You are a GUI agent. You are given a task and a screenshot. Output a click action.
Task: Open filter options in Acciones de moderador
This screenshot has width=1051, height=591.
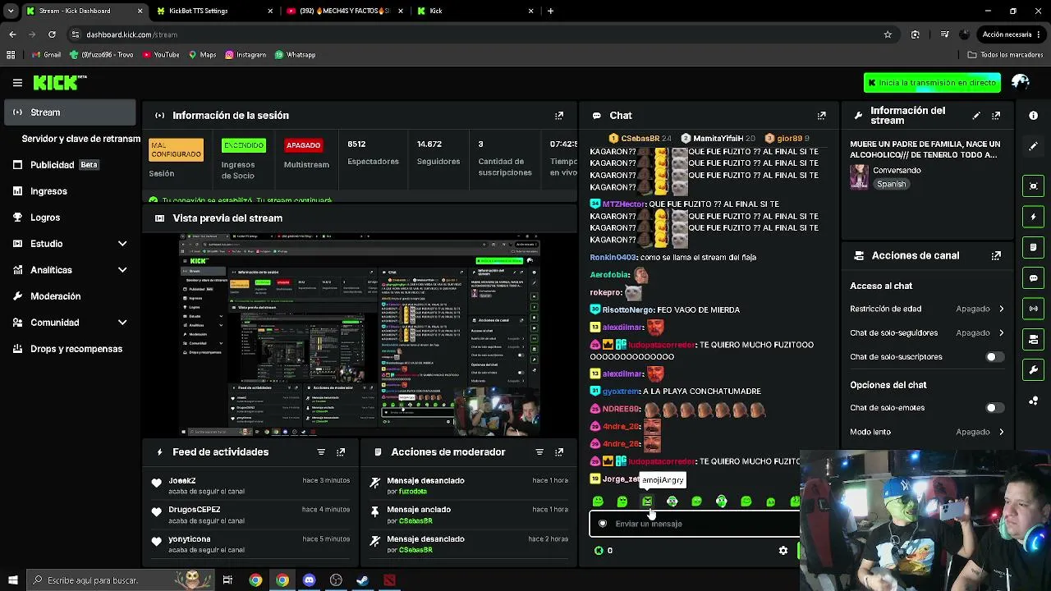click(x=539, y=452)
